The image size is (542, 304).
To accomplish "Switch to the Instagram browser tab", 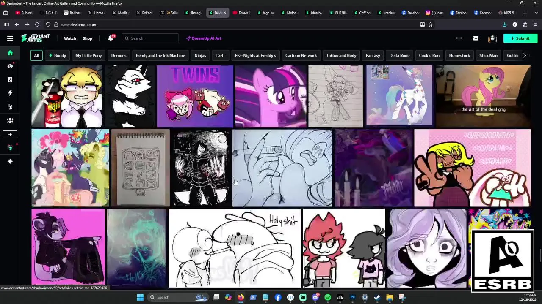I will pos(434,13).
